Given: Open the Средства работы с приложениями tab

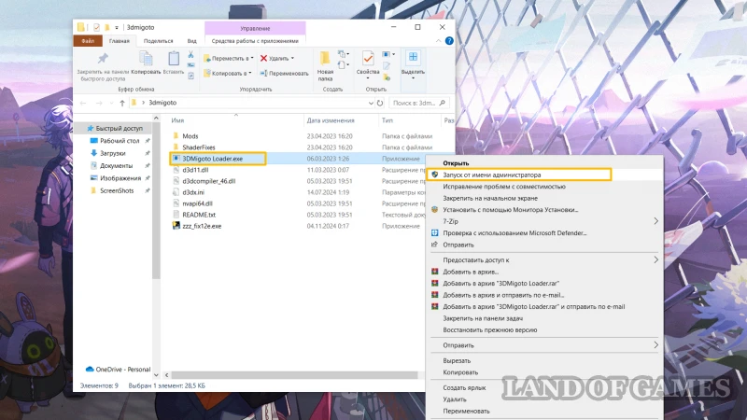Looking at the screenshot, I should (x=255, y=41).
